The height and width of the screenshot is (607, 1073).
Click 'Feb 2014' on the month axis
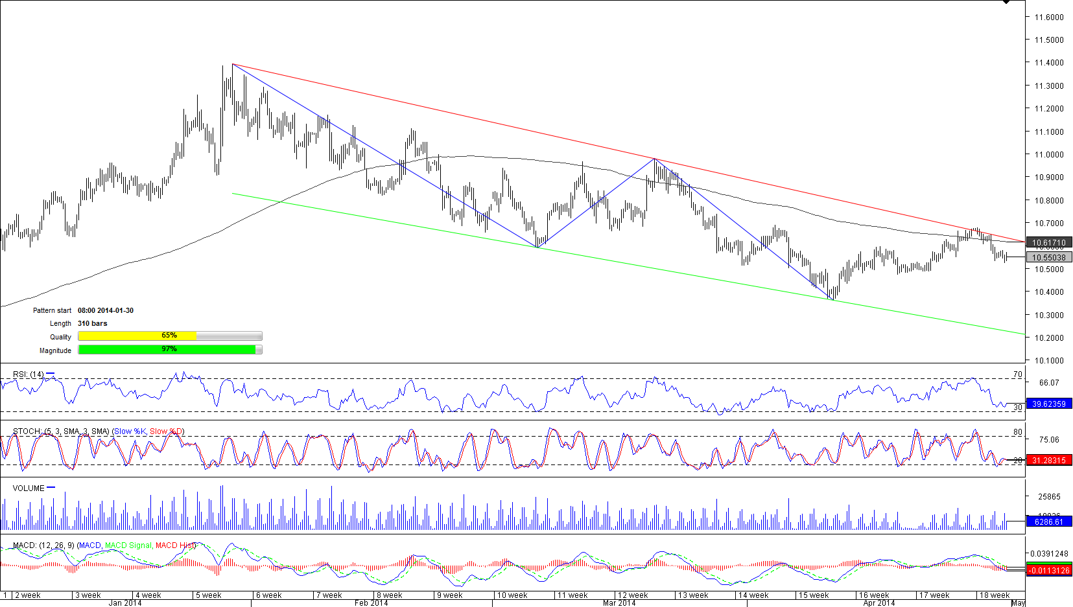371,603
